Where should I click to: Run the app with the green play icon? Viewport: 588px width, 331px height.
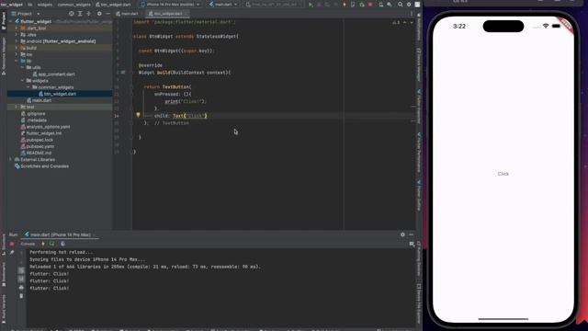311,5
